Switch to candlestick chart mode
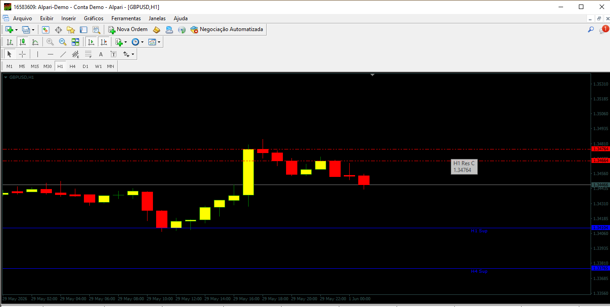Viewport: 610px width, 307px height. tap(23, 42)
